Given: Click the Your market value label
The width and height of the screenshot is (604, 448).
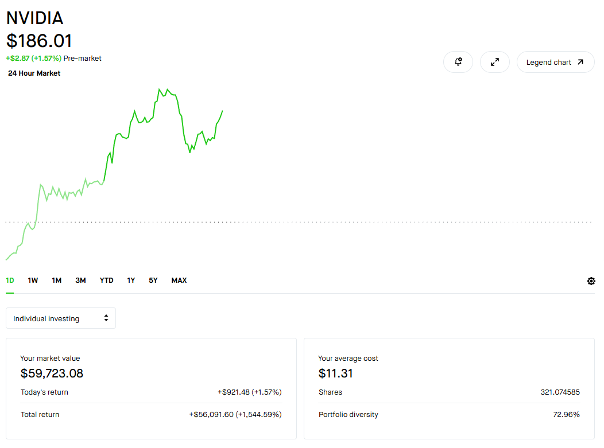Looking at the screenshot, I should tap(50, 359).
